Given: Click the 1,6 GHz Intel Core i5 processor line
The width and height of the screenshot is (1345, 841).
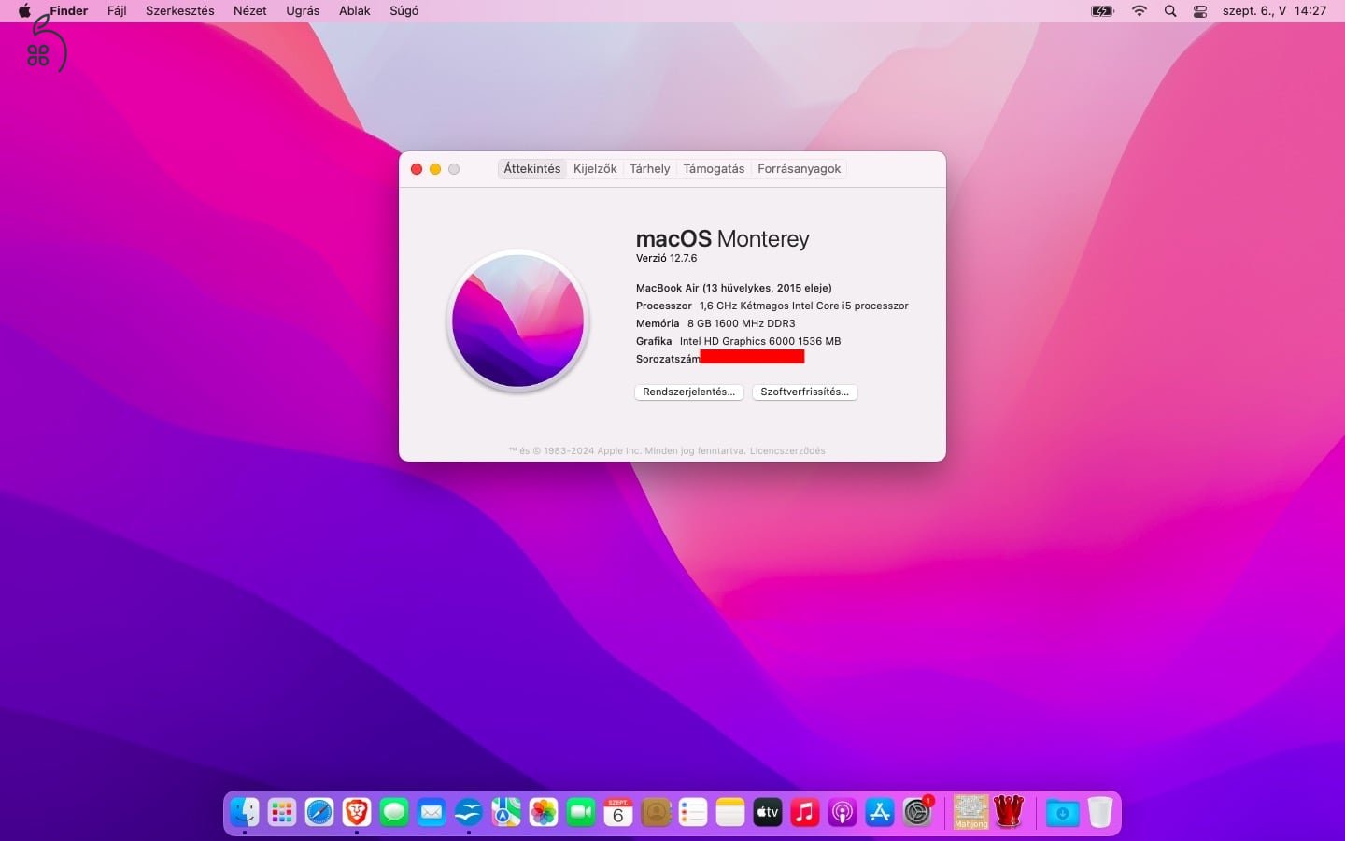Looking at the screenshot, I should point(772,306).
